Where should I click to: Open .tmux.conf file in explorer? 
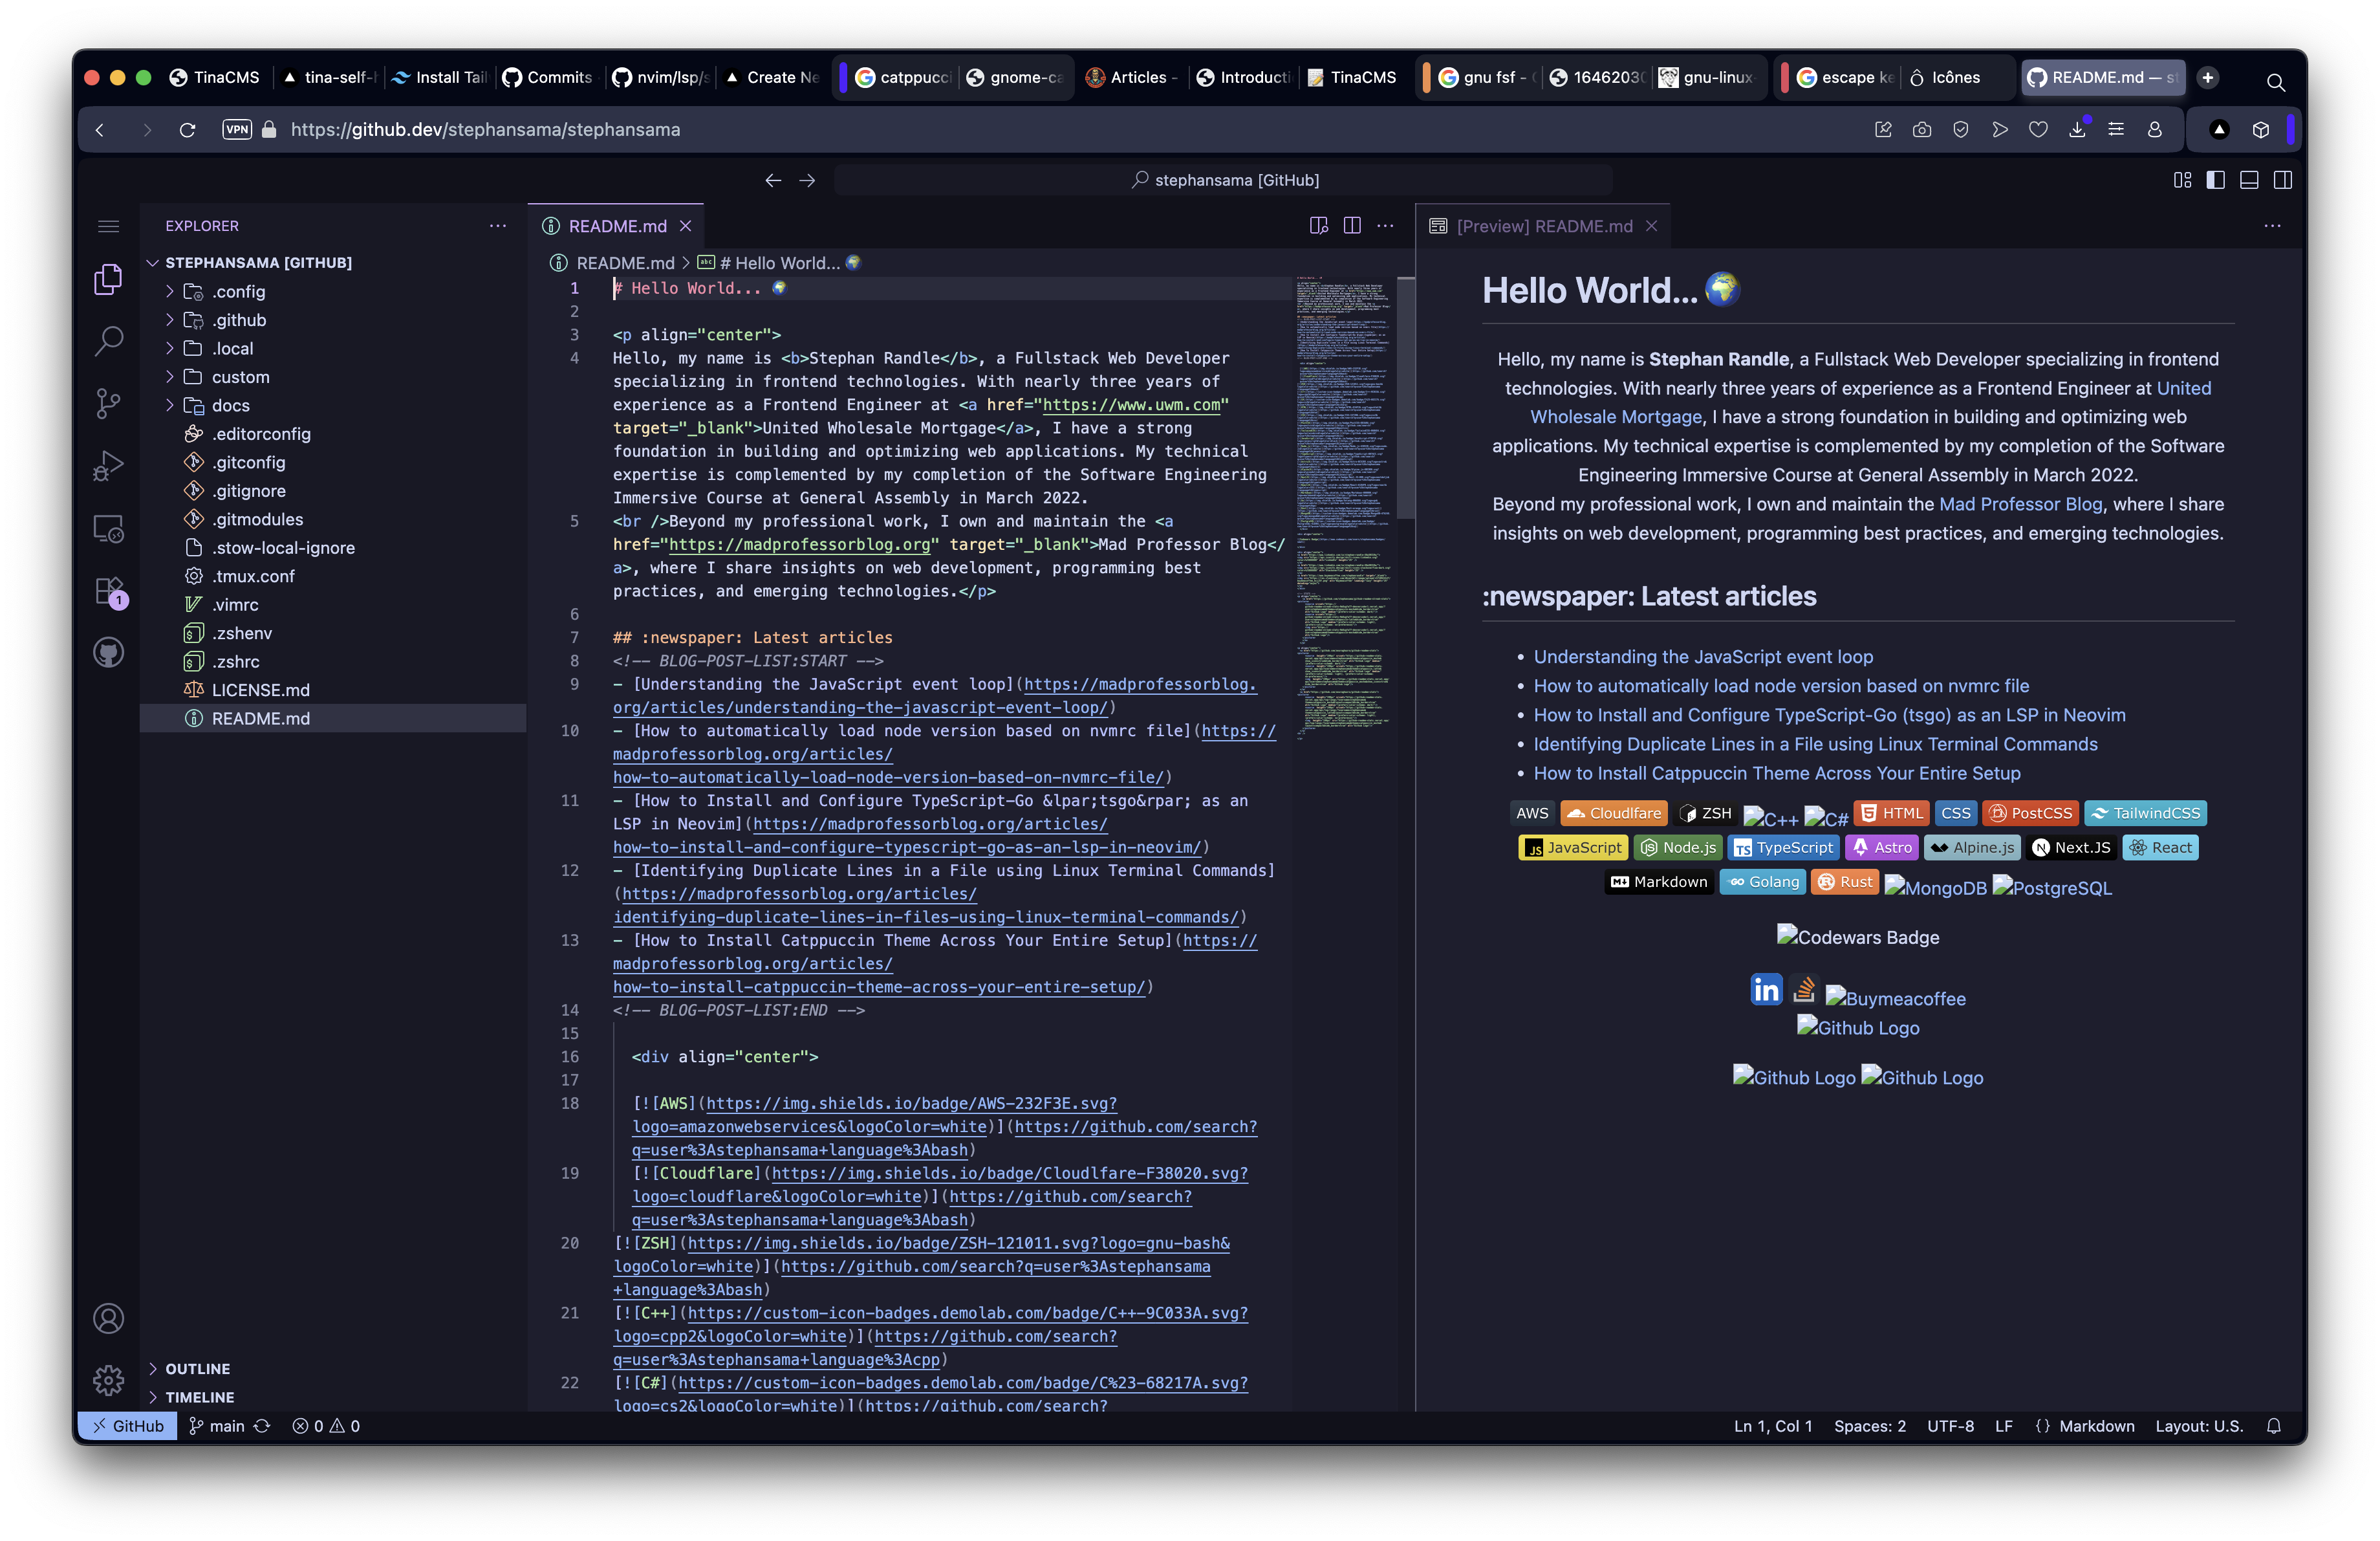(x=333, y=577)
